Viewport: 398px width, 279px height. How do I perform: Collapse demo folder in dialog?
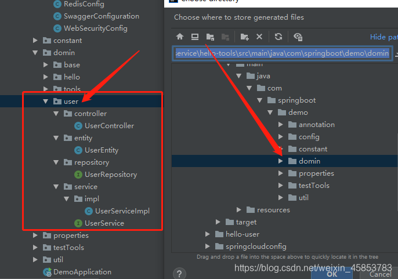270,113
